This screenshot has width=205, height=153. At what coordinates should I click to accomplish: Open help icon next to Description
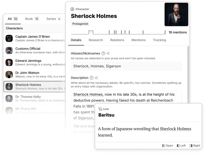[91, 78]
